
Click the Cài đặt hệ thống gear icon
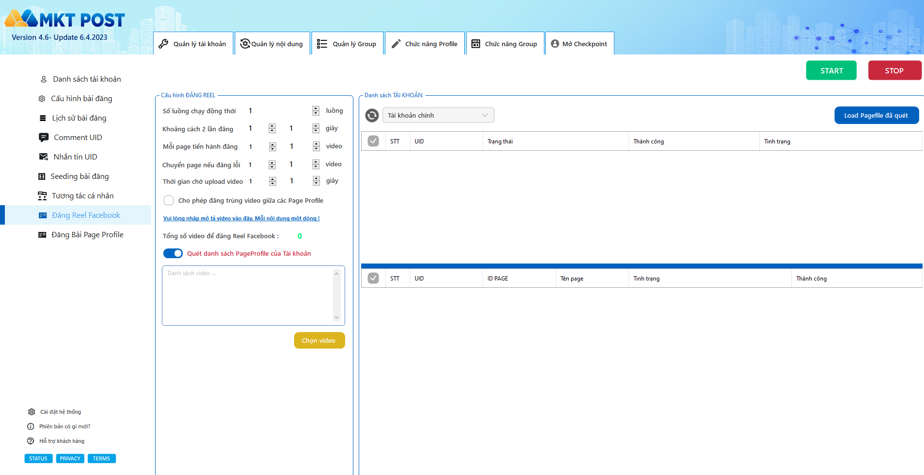click(x=32, y=412)
